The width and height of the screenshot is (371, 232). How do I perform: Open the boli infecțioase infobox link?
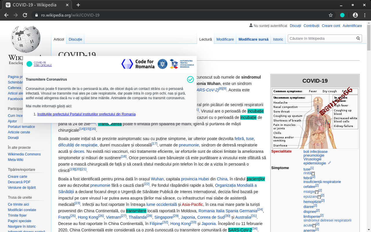[x=315, y=152]
